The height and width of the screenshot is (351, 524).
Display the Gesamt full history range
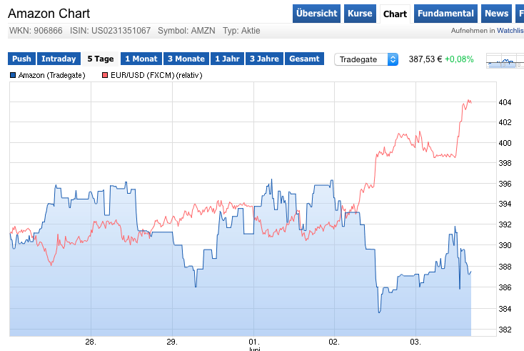305,59
